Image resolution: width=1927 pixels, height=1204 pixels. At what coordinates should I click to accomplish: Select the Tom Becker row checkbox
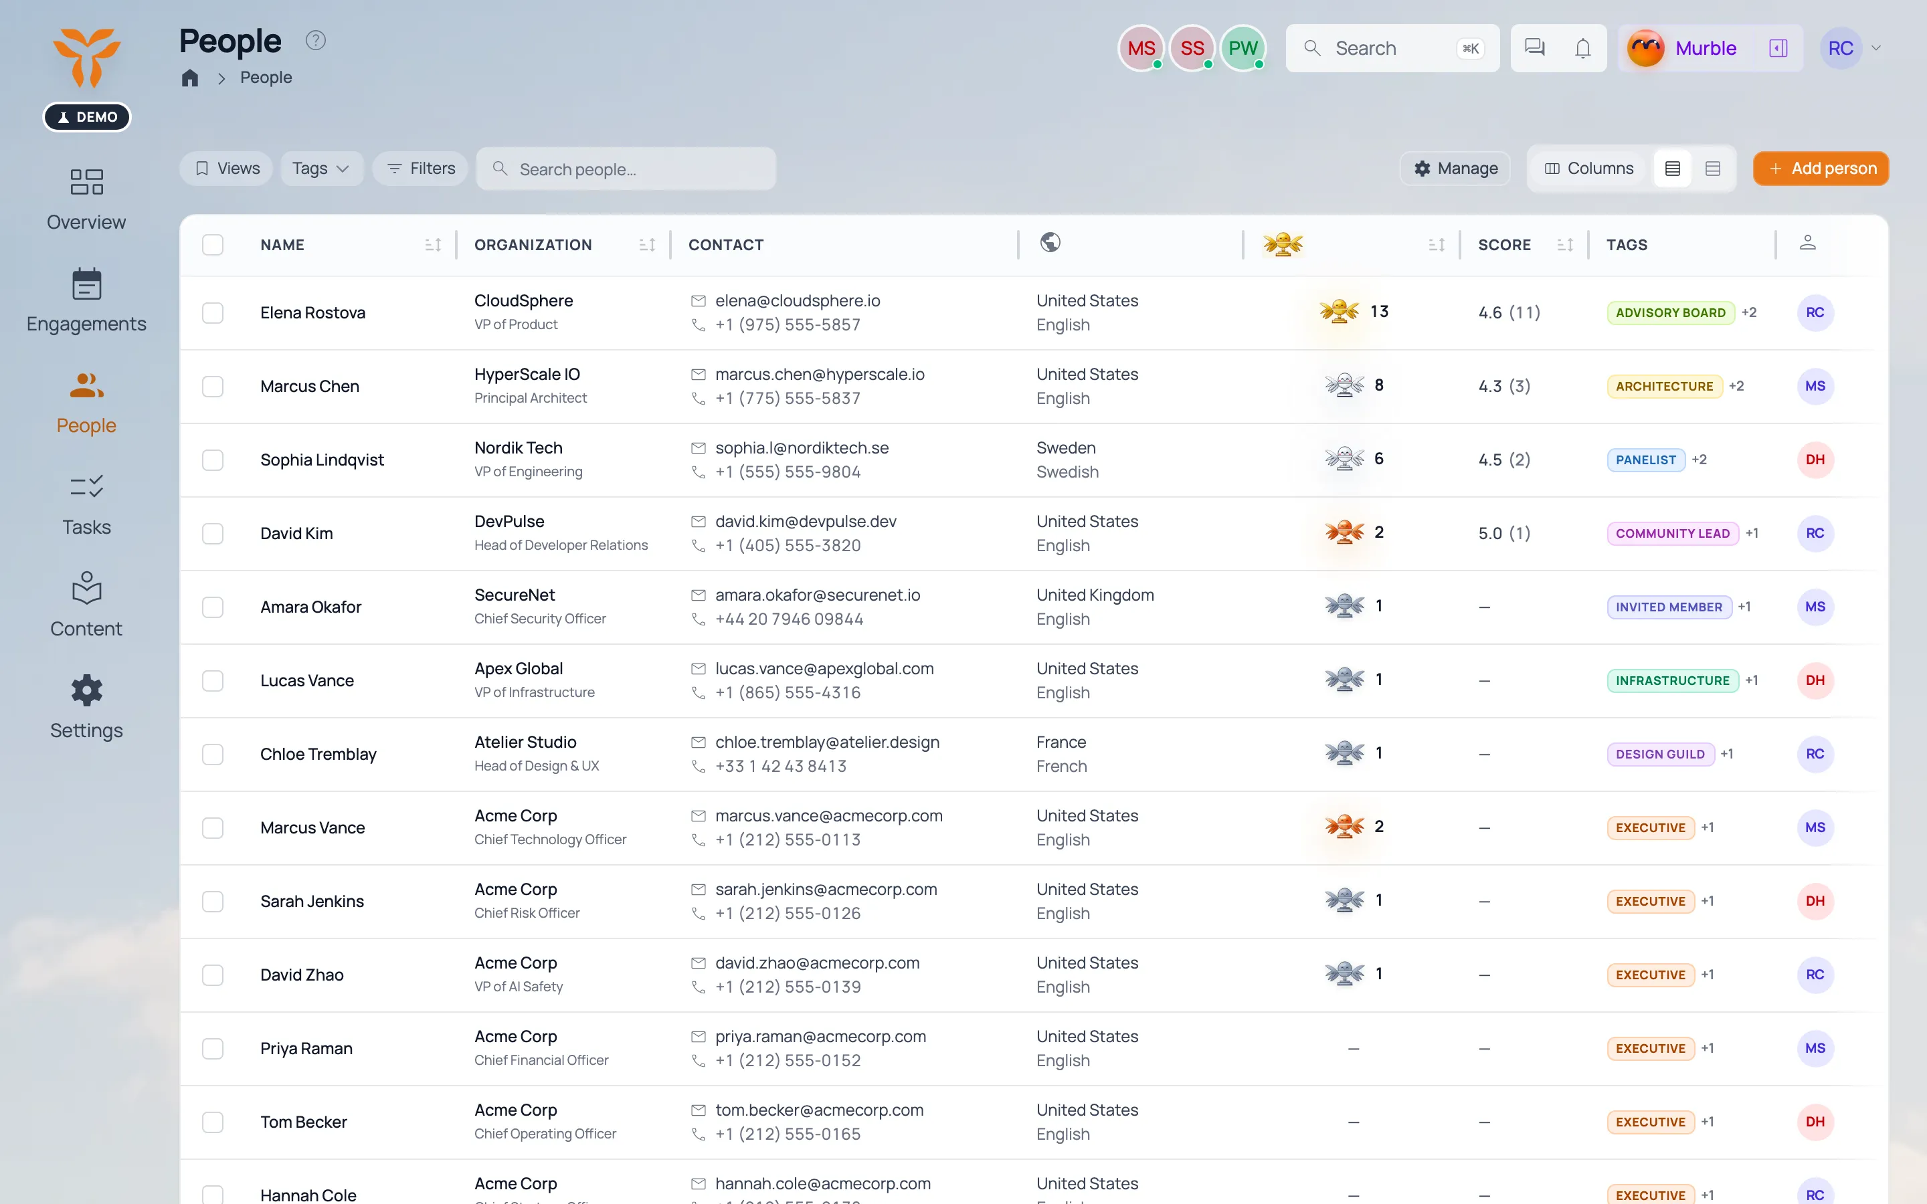click(x=213, y=1122)
